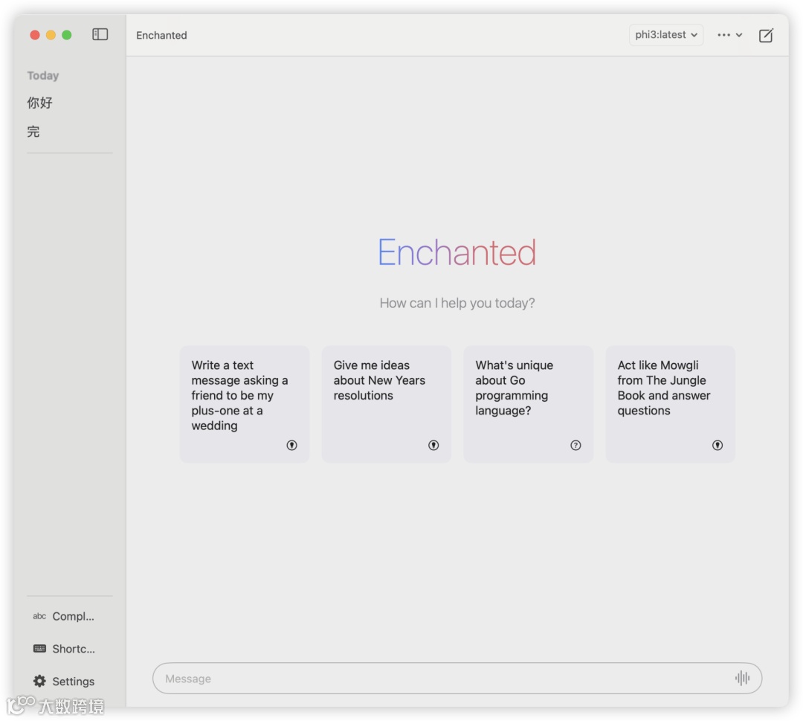Screen dimensions: 803x721
Task: Select the Mowgli Jungle Book prompt card
Action: (670, 404)
